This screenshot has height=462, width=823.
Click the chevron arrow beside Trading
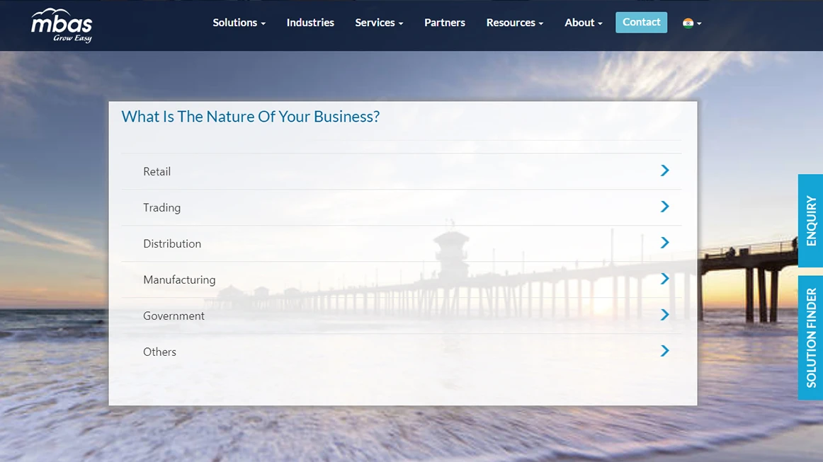[664, 207]
